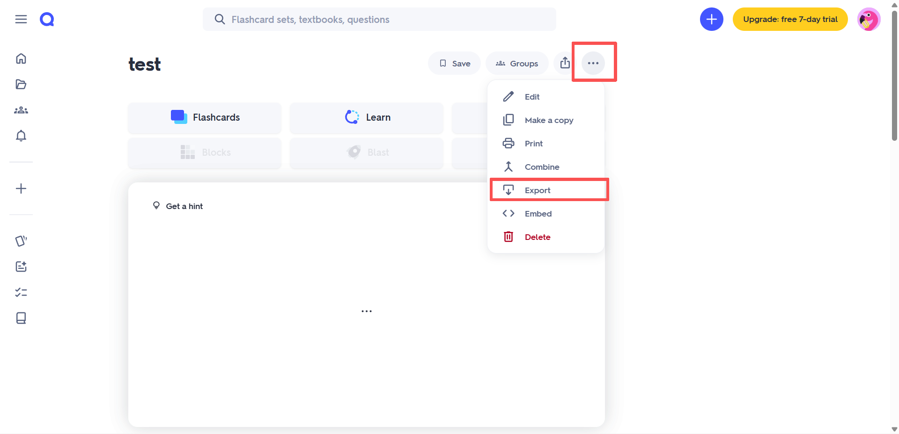Click the page vertical scrollbar thumb
Image resolution: width=899 pixels, height=434 pixels.
894,75
